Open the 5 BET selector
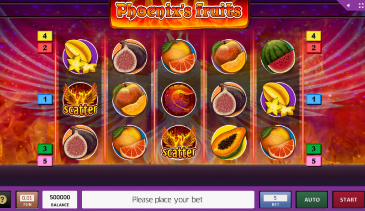This screenshot has height=211, width=365. tap(275, 200)
